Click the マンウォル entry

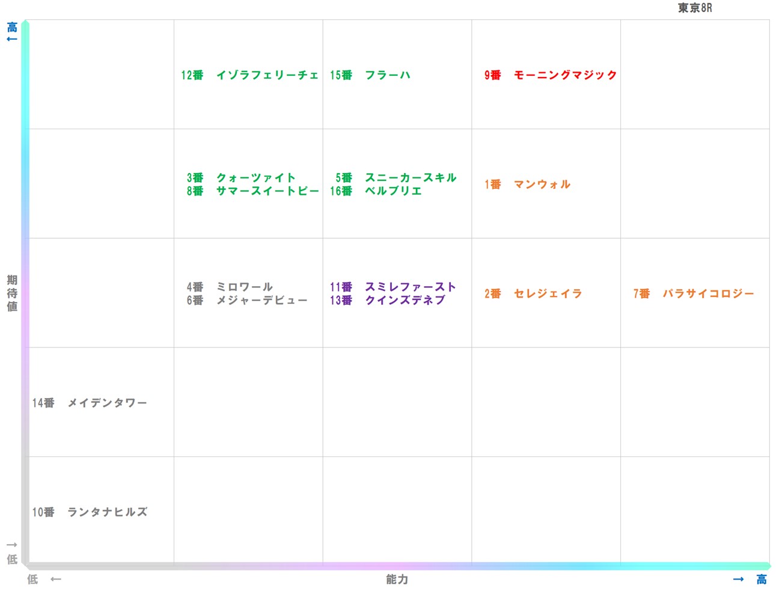pyautogui.click(x=540, y=185)
